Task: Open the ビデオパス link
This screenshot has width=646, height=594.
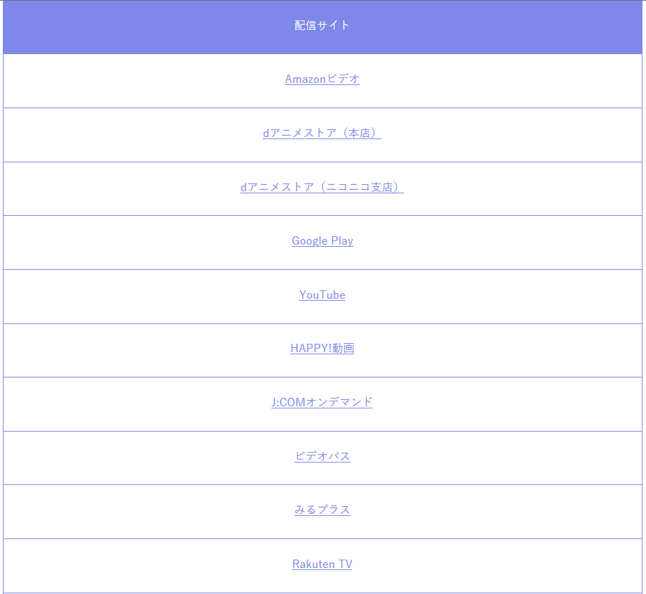Action: (x=322, y=456)
